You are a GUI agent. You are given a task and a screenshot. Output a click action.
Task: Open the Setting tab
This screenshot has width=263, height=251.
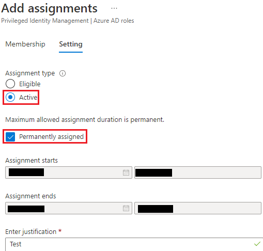71,44
